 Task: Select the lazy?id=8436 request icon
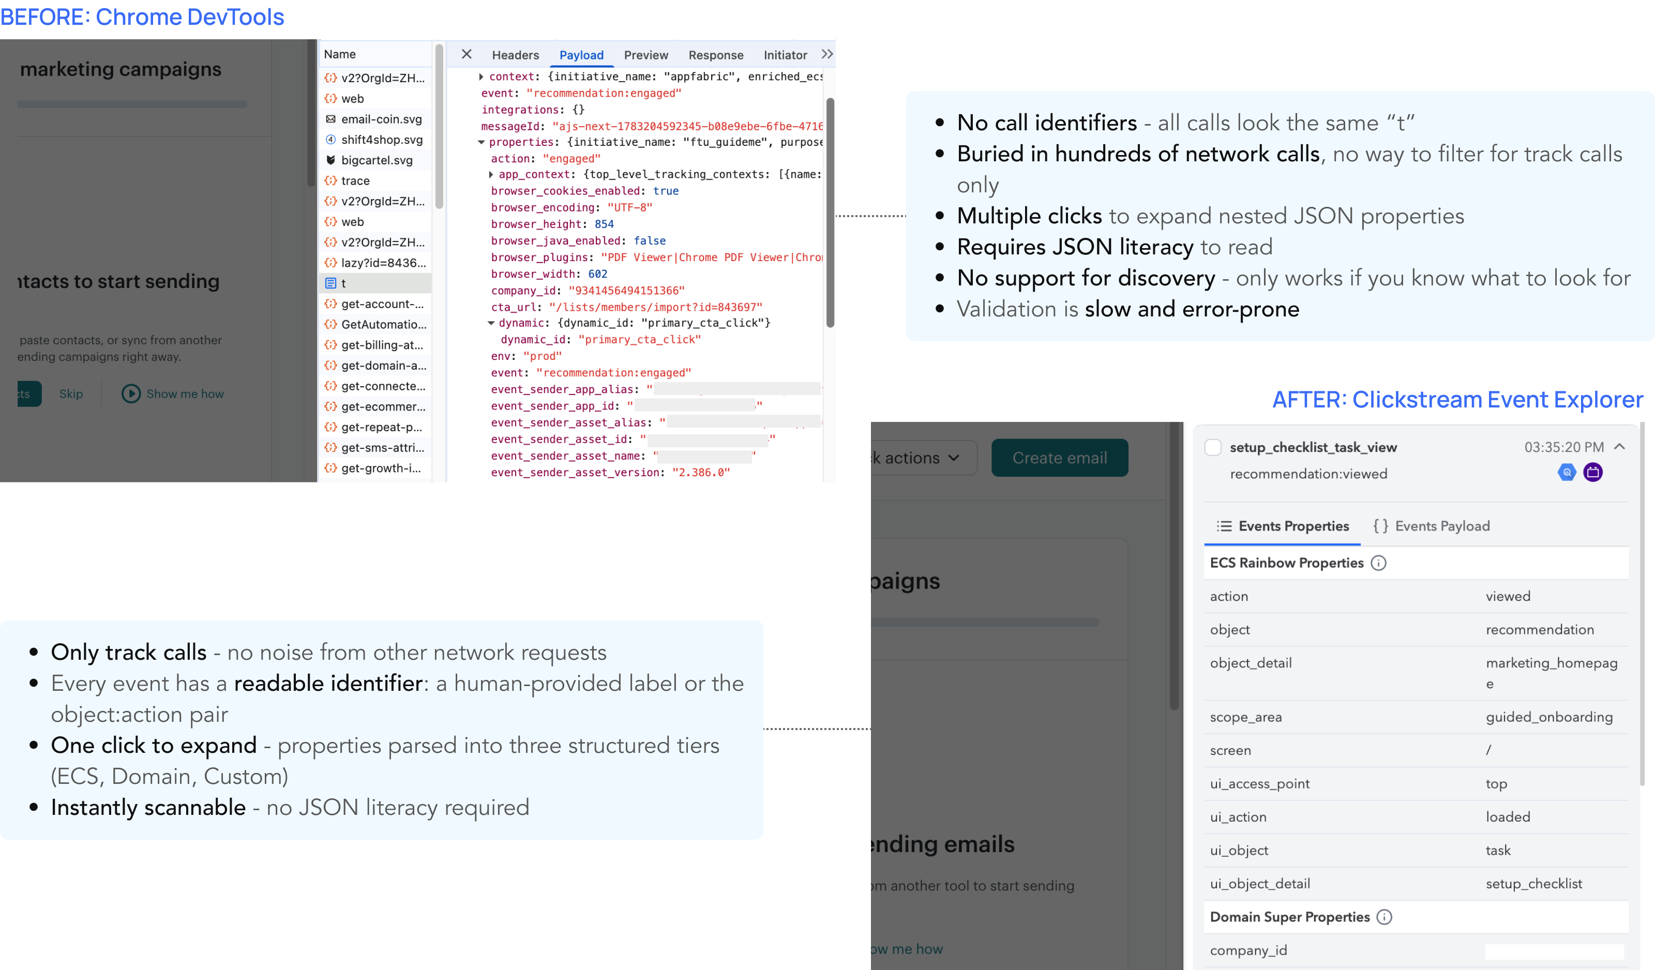(x=331, y=263)
